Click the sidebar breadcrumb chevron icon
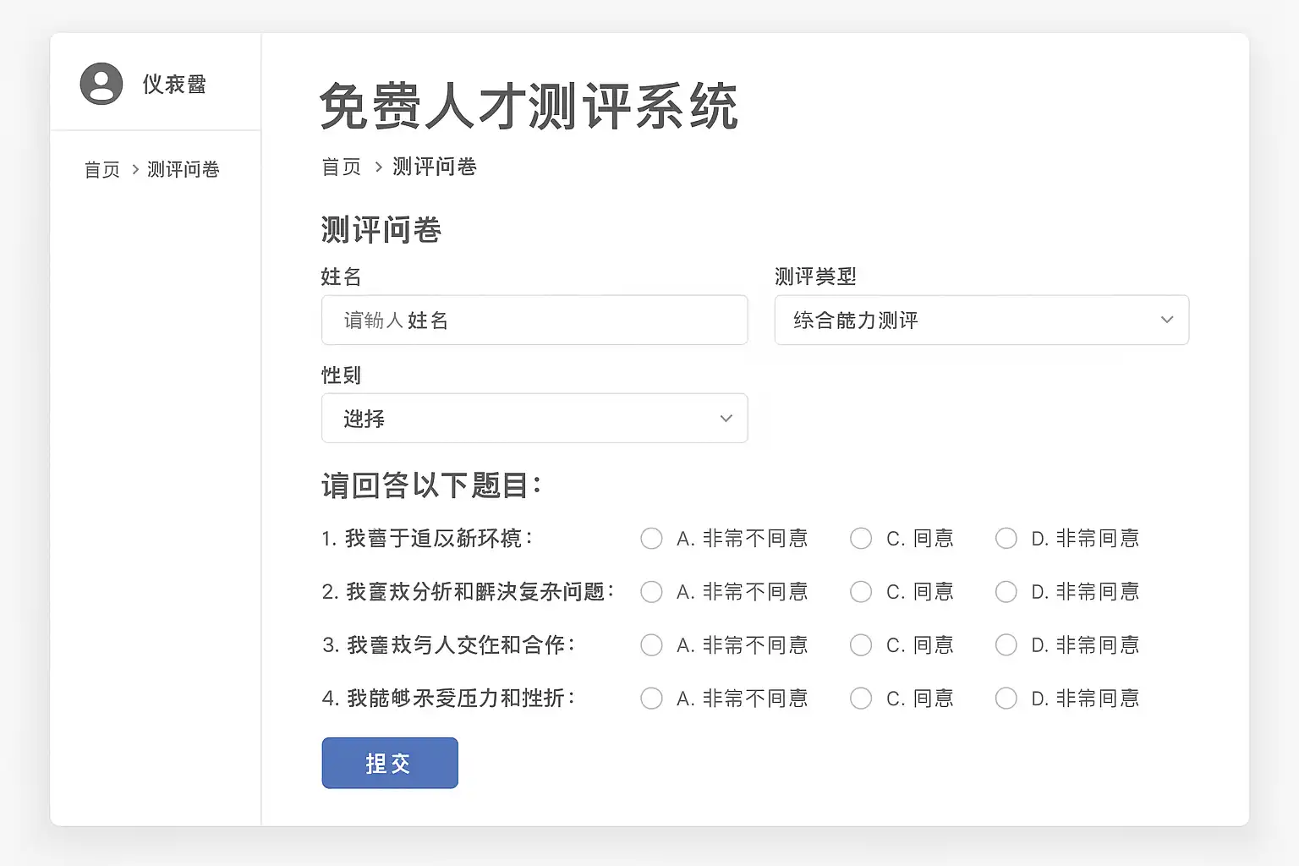1299x866 pixels. pyautogui.click(x=134, y=169)
